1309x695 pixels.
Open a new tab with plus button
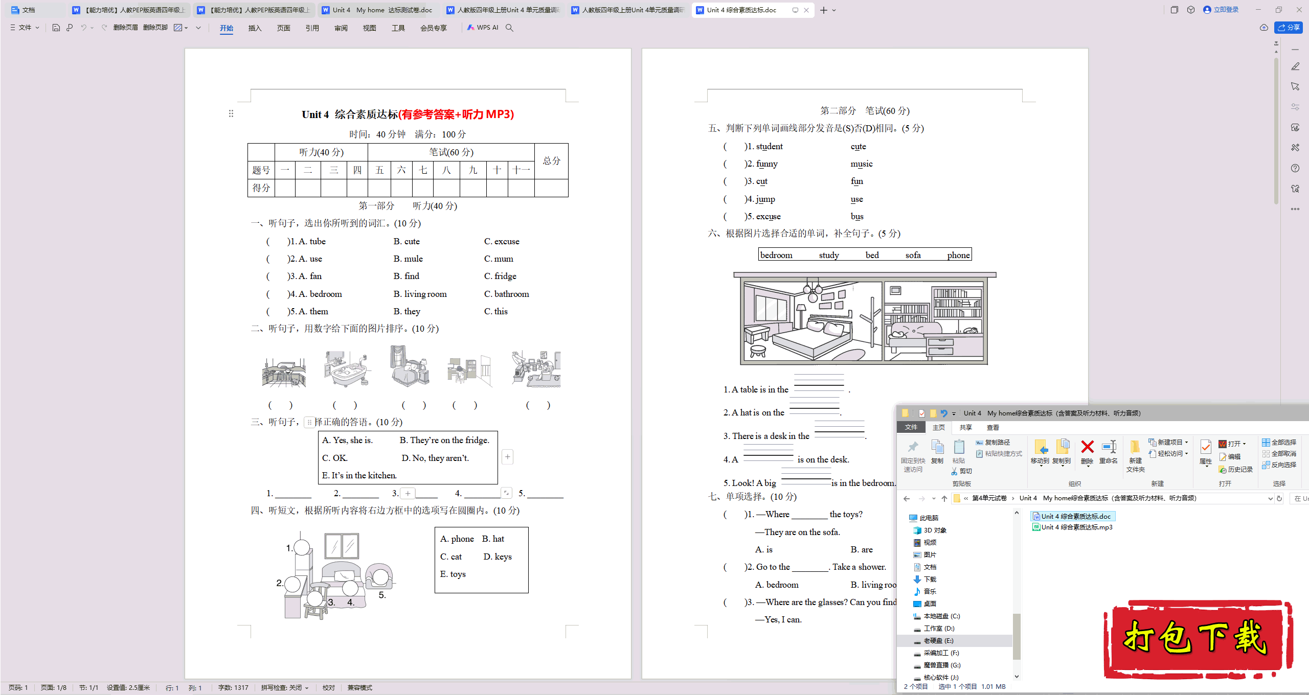point(823,10)
